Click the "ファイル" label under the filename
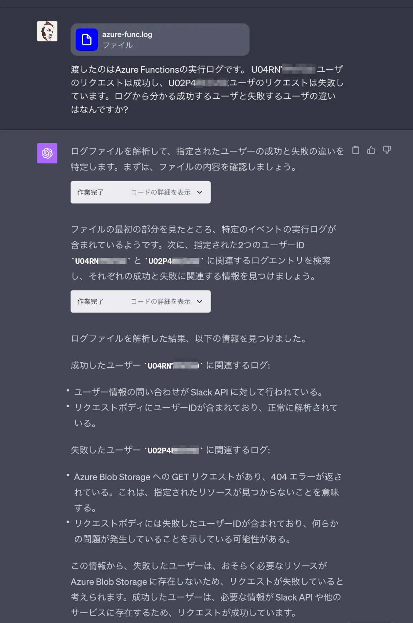 point(118,45)
